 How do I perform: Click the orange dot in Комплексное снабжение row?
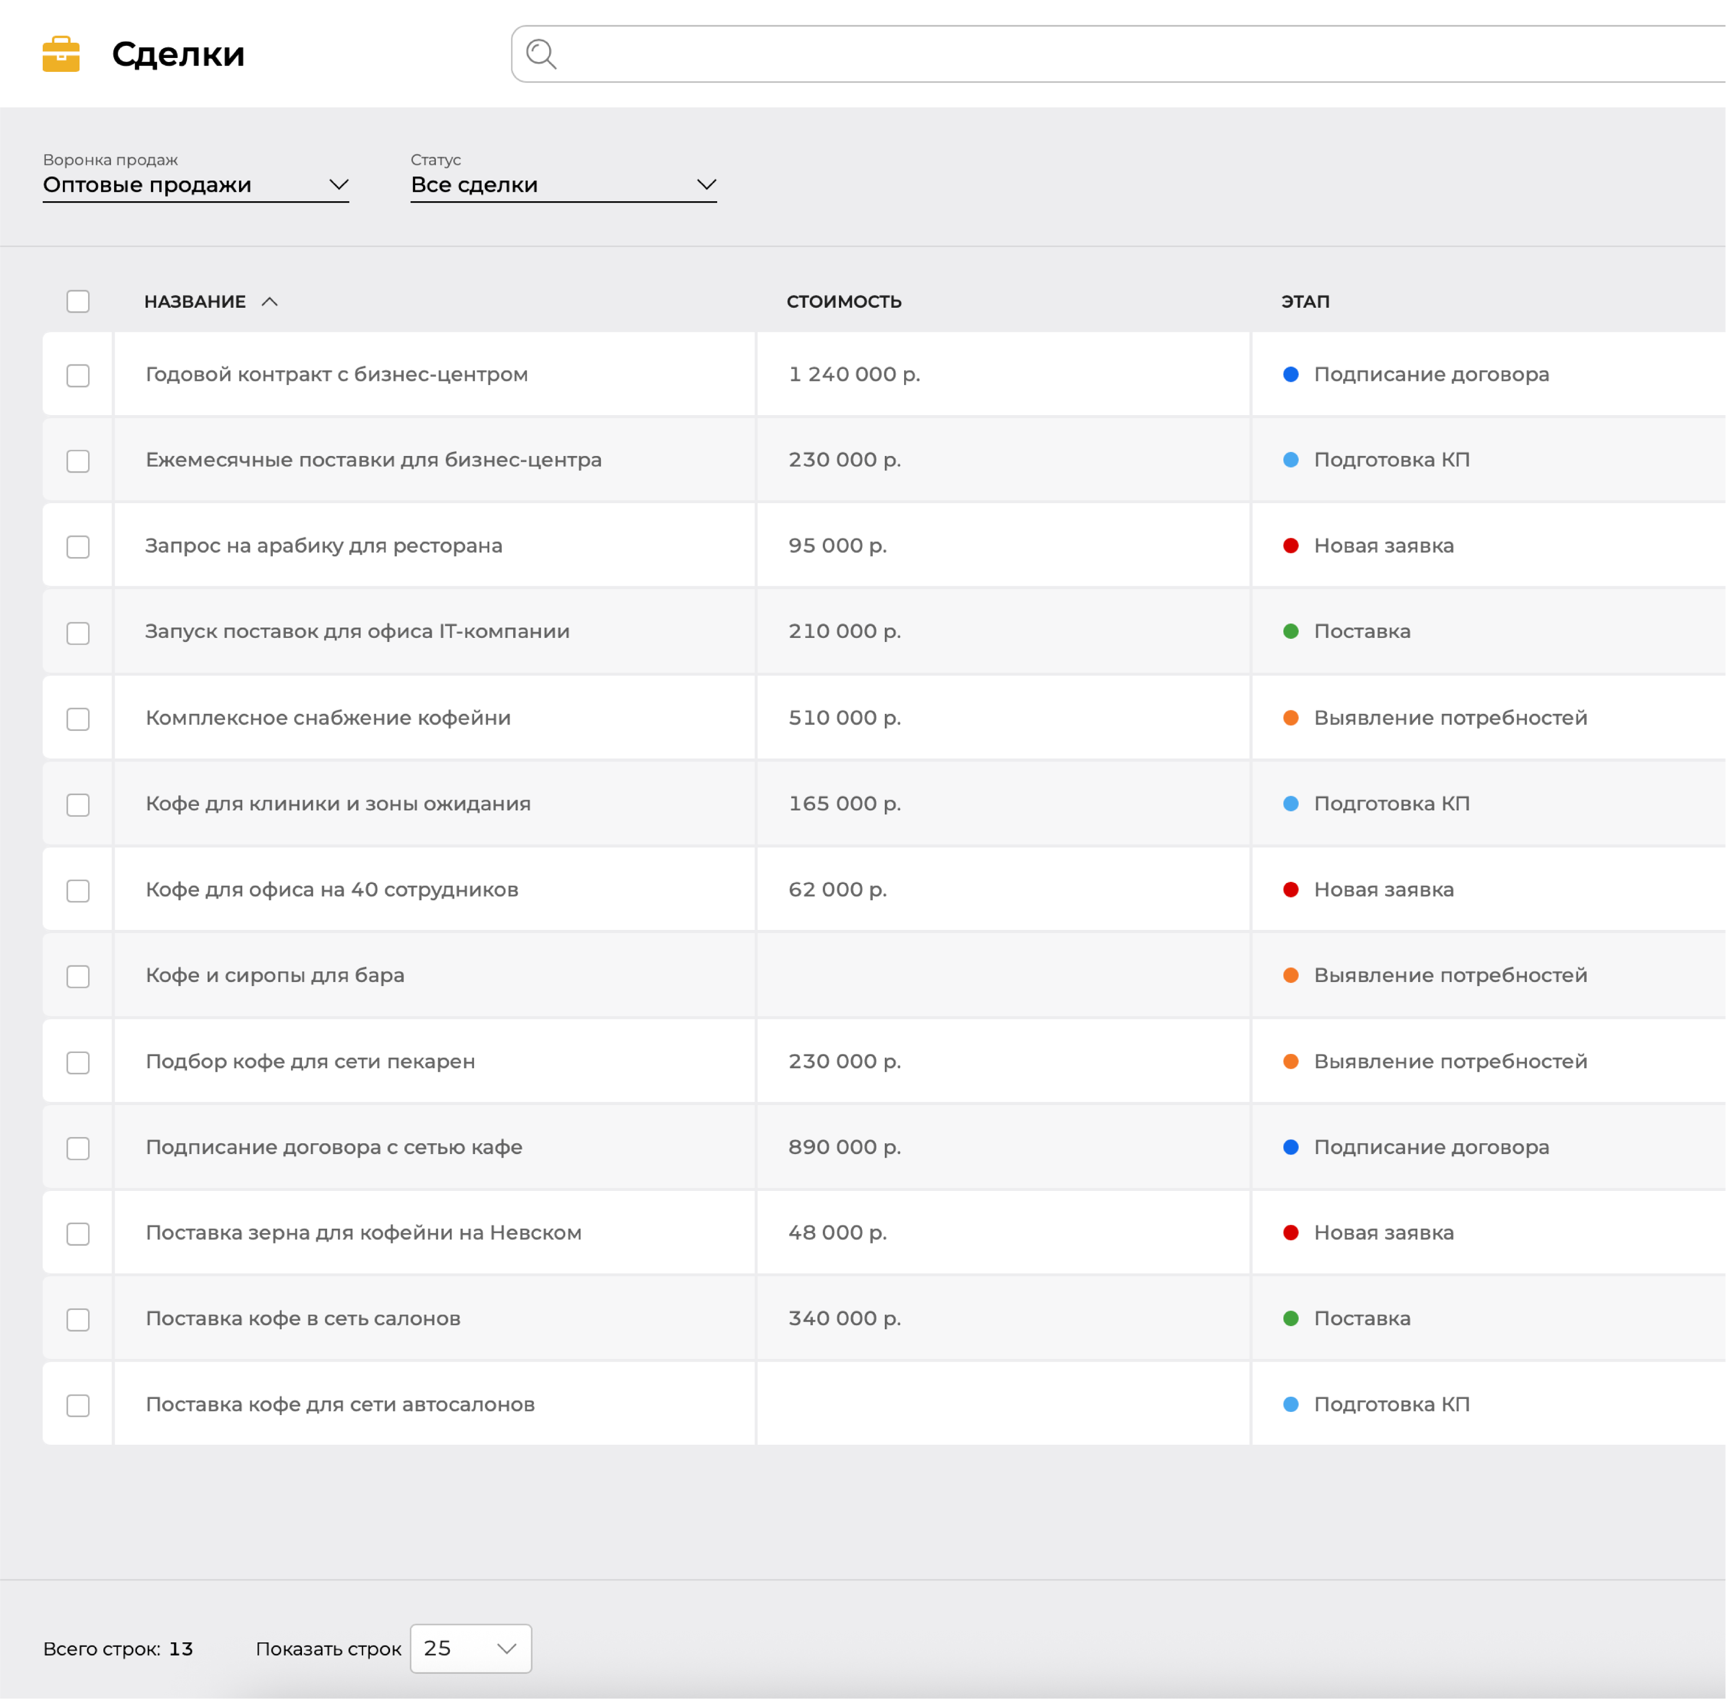point(1291,717)
